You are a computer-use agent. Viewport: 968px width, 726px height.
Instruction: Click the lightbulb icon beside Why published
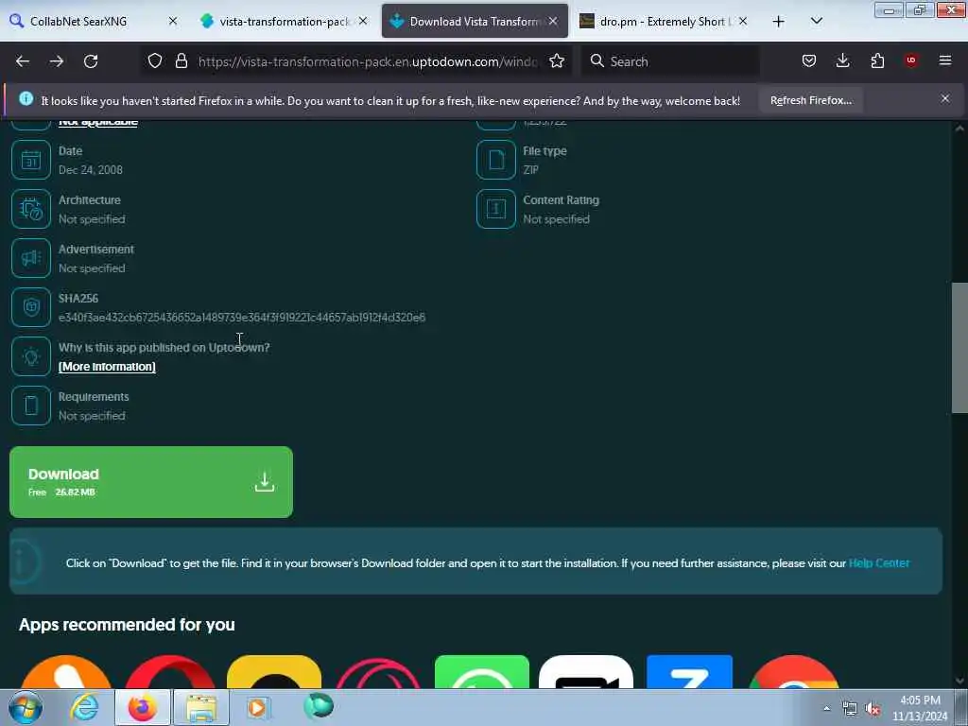[x=31, y=356]
